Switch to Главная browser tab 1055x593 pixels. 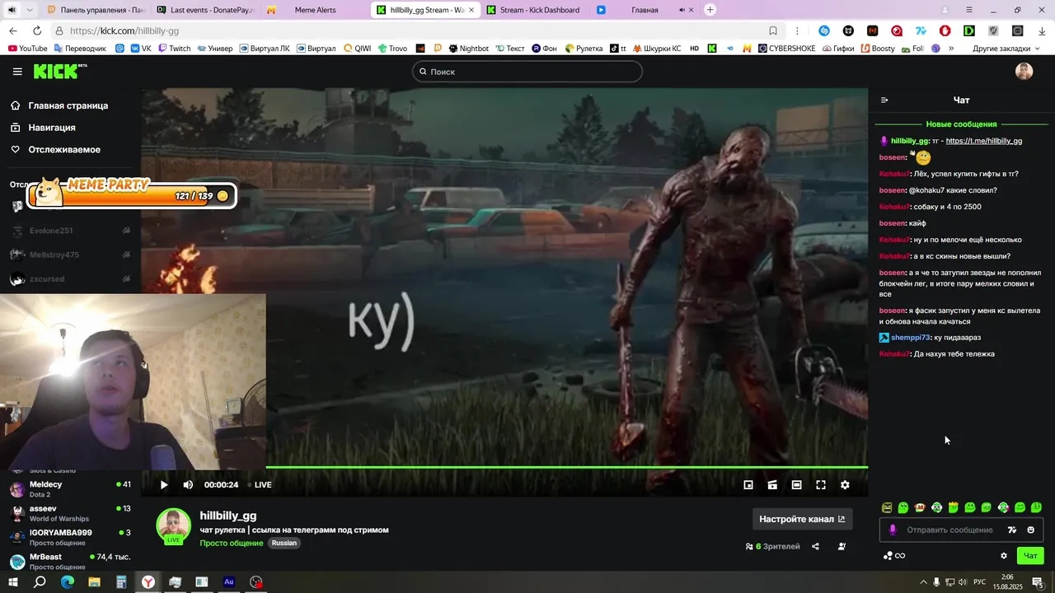point(645,10)
